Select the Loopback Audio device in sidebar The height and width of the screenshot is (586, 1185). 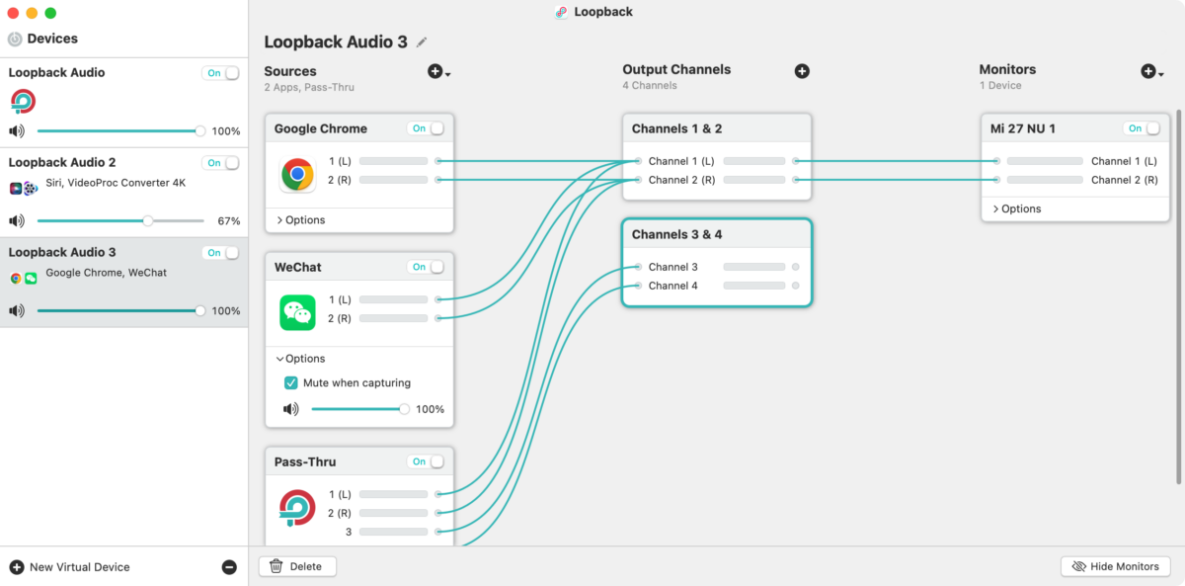coord(124,102)
